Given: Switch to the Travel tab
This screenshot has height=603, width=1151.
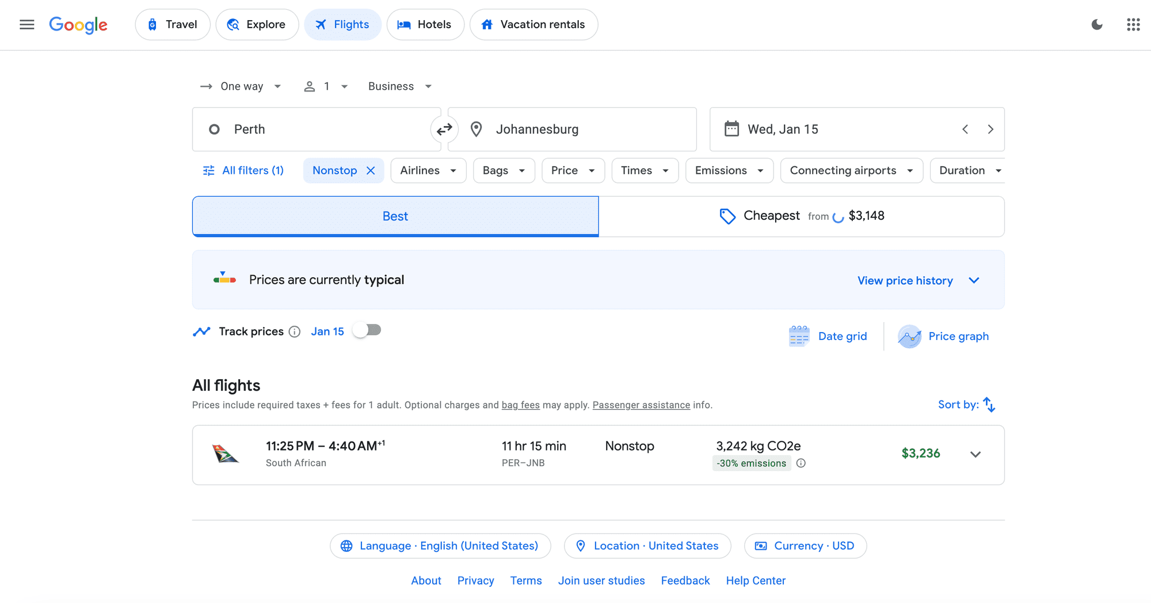Looking at the screenshot, I should click(x=173, y=24).
